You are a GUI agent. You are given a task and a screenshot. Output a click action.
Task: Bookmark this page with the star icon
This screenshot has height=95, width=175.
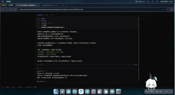click(167, 9)
